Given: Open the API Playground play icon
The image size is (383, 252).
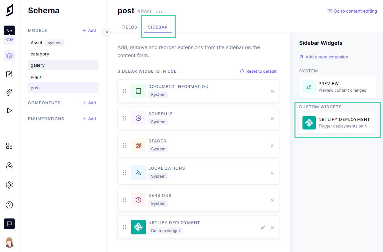Looking at the screenshot, I should [x=9, y=110].
